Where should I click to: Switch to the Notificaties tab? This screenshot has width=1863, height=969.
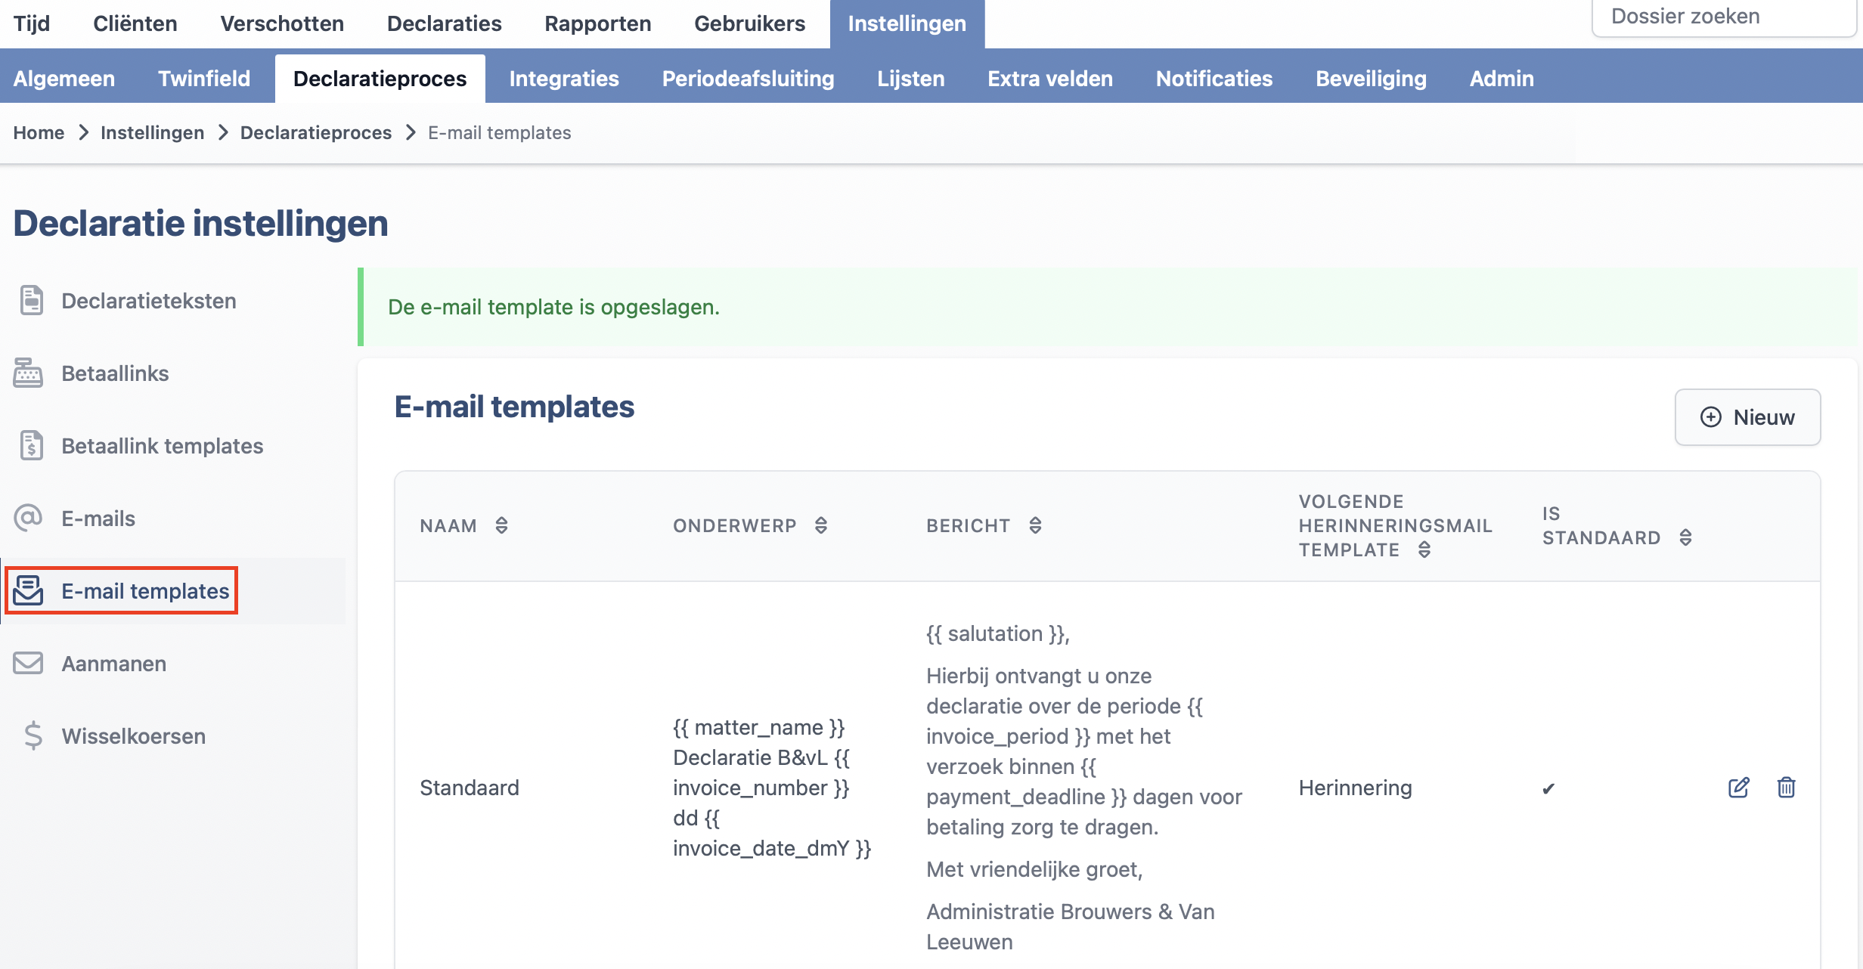pos(1214,79)
